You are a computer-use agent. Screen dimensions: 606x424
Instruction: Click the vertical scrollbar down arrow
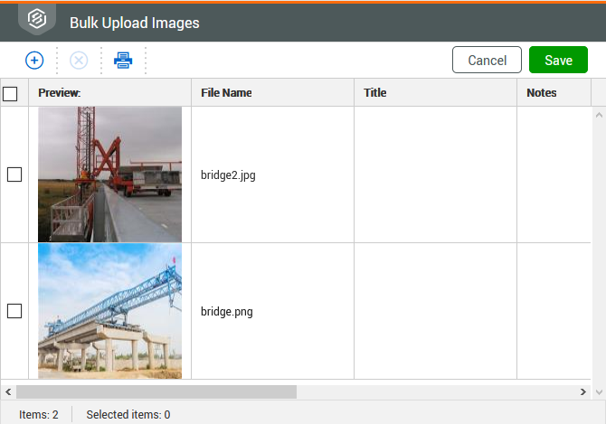599,392
